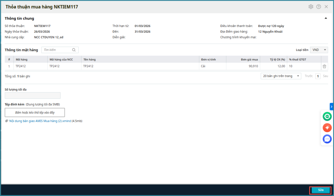Viewport: 334px width, 196px height.
Task: Click the Sửa button
Action: [x=320, y=190]
